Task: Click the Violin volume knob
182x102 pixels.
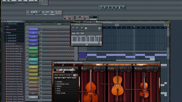Action: point(148,69)
